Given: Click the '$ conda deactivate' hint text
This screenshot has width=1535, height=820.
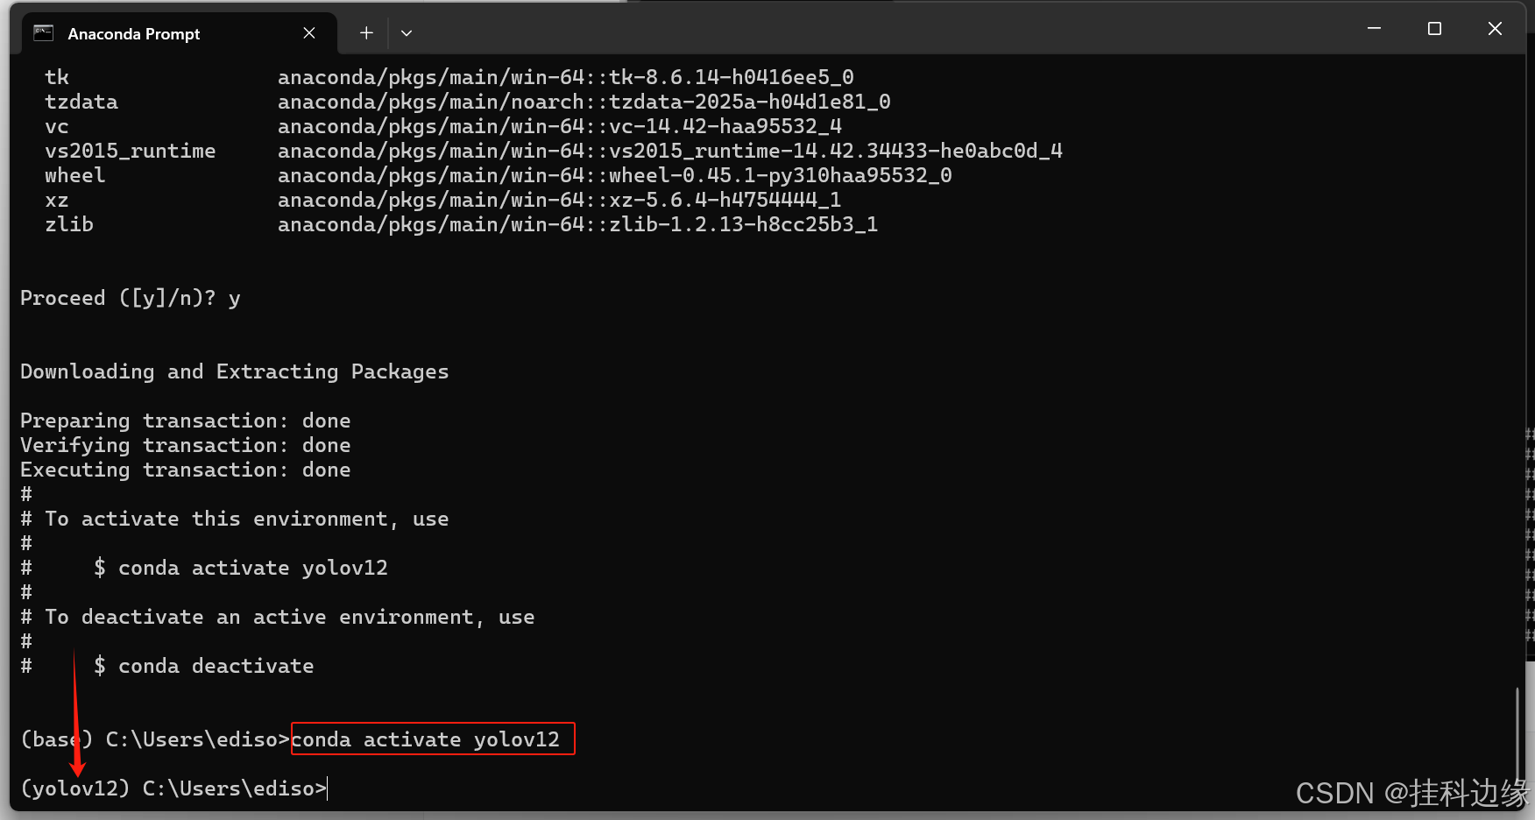Looking at the screenshot, I should (203, 666).
